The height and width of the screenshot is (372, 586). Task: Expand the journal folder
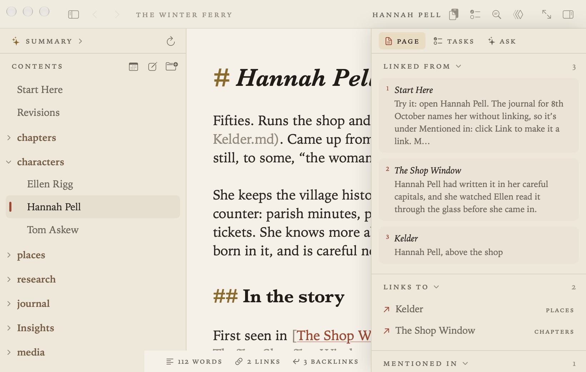9,304
